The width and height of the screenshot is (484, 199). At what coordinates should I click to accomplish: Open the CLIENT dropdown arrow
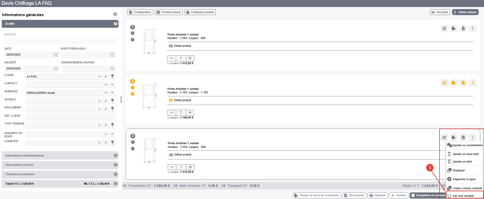[99, 76]
